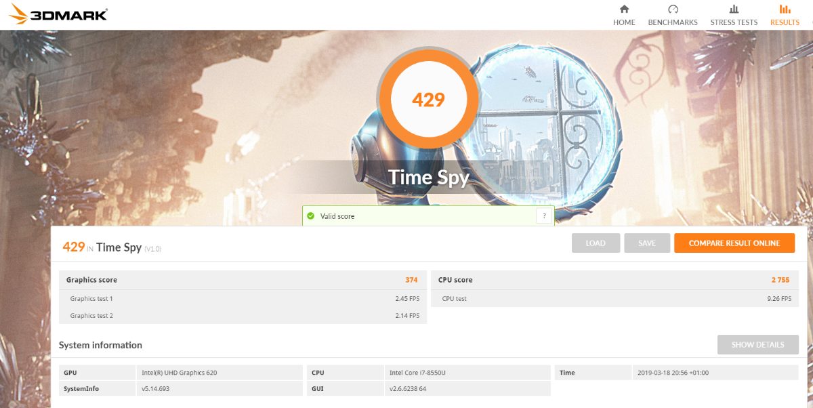Click the Graphics test 1 row

point(243,299)
